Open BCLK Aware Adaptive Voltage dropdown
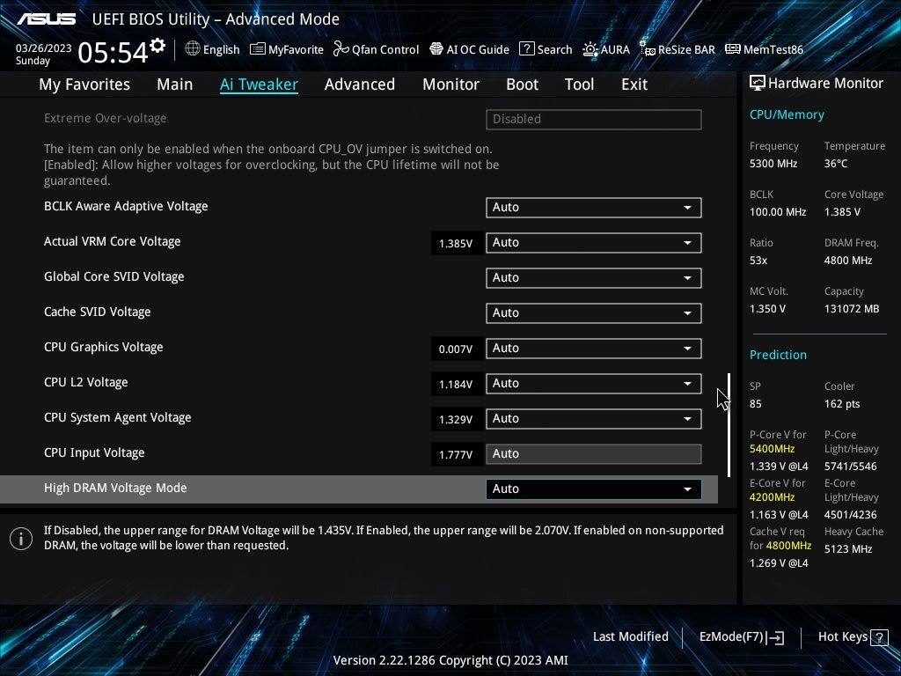This screenshot has width=901, height=676. pos(594,208)
